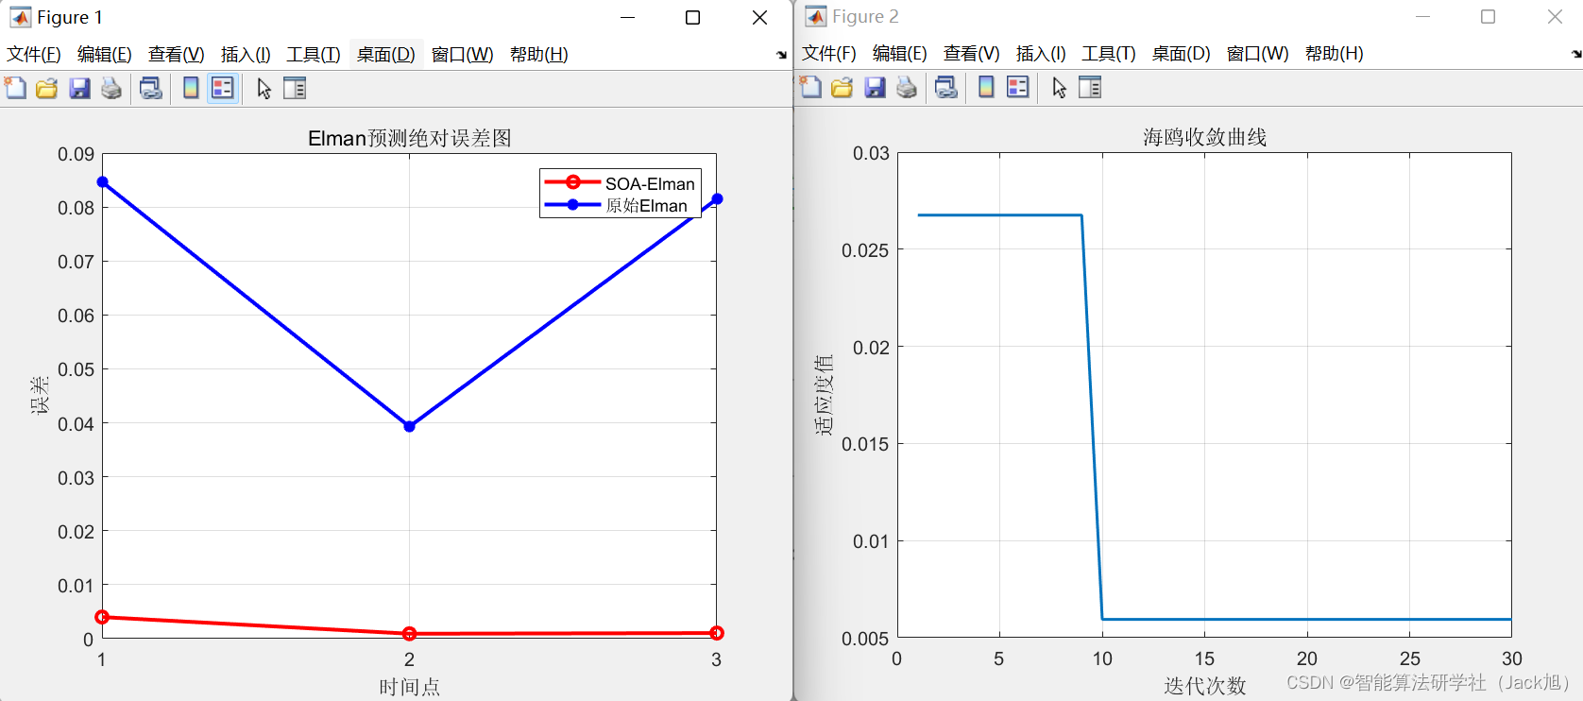Click Save icon in Figure 2 toolbar

point(876,88)
